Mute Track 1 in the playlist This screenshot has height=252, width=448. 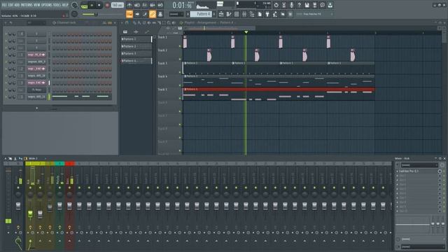180,46
